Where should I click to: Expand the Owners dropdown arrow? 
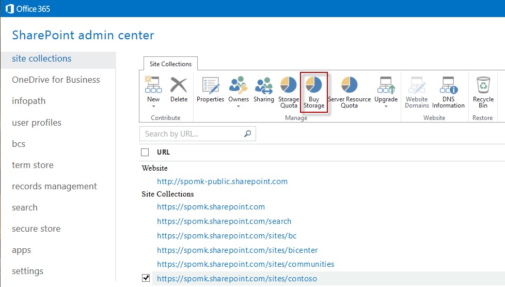[239, 107]
